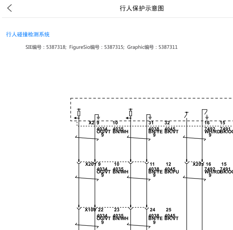Click pin number 23 on the diagram
Image resolution: width=233 pixels, height=230 pixels.
pyautogui.click(x=116, y=210)
